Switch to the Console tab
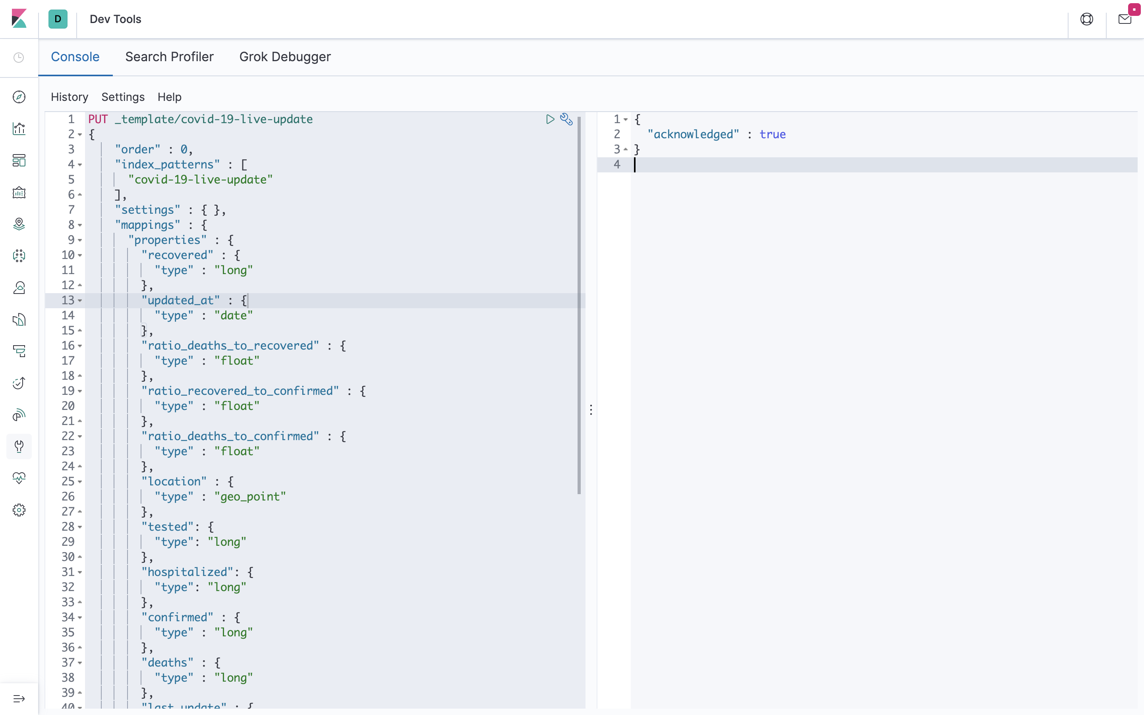The image size is (1144, 715). 75,57
